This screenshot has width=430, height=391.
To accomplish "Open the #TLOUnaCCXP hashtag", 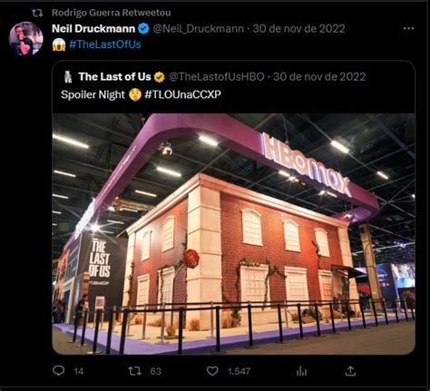I will point(182,94).
